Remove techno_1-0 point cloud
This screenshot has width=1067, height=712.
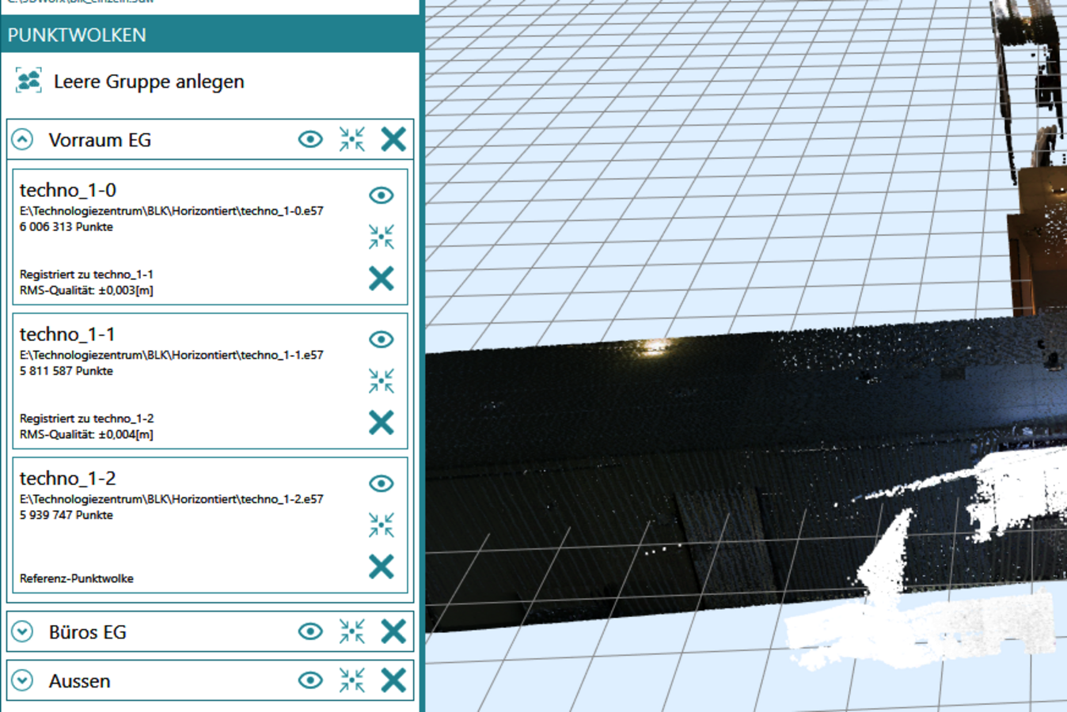[x=381, y=278]
